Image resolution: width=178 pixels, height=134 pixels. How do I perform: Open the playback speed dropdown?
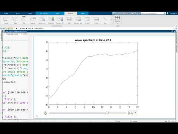coord(133,113)
